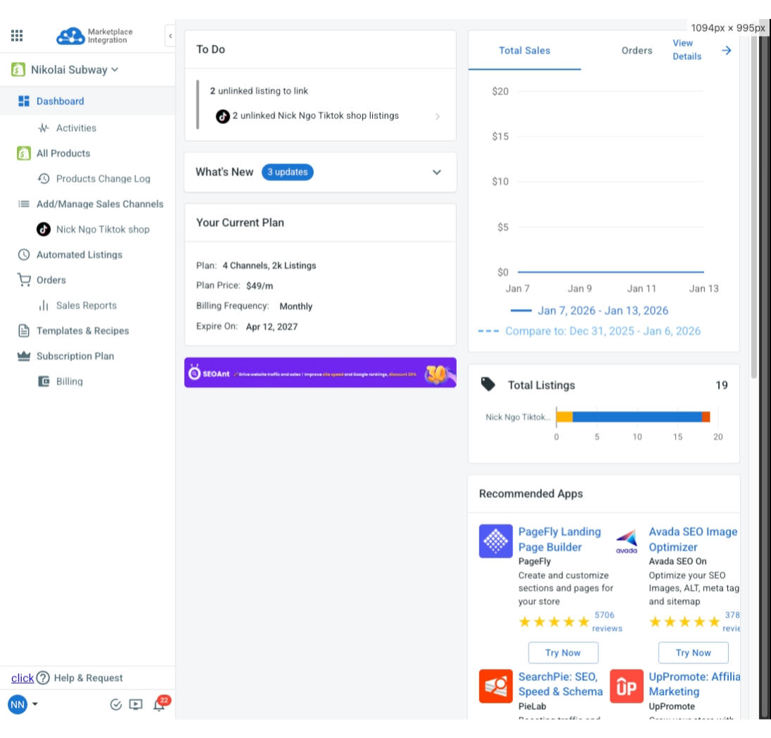771x738 pixels.
Task: Open the View Details link
Action: click(686, 50)
